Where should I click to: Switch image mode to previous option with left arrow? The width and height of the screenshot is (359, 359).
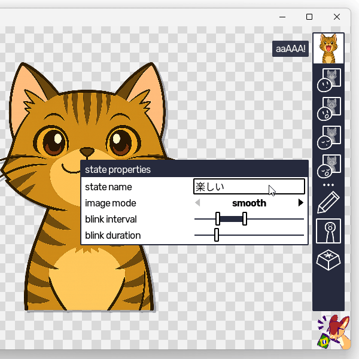198,203
